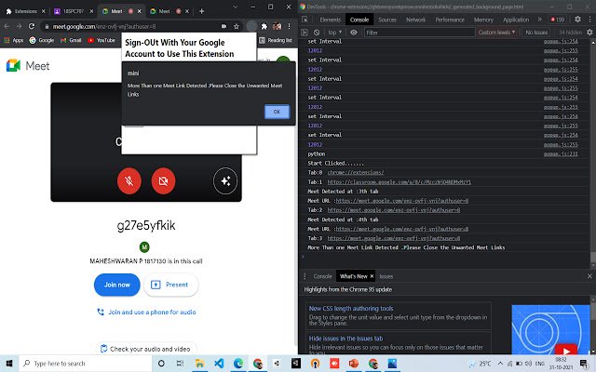Image resolution: width=596 pixels, height=372 pixels.
Task: Select DevTools inspect element tool
Action: point(305,20)
